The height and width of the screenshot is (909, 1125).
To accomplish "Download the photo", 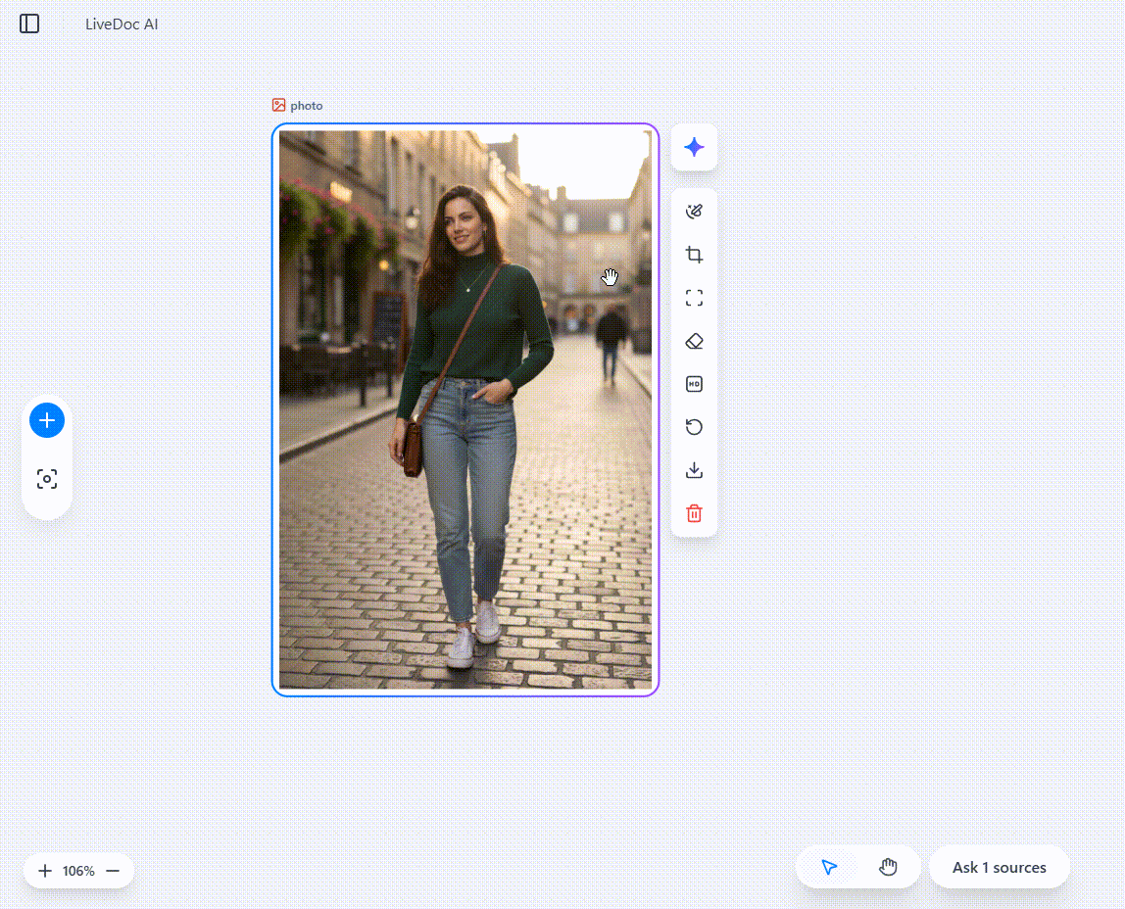I will coord(694,470).
